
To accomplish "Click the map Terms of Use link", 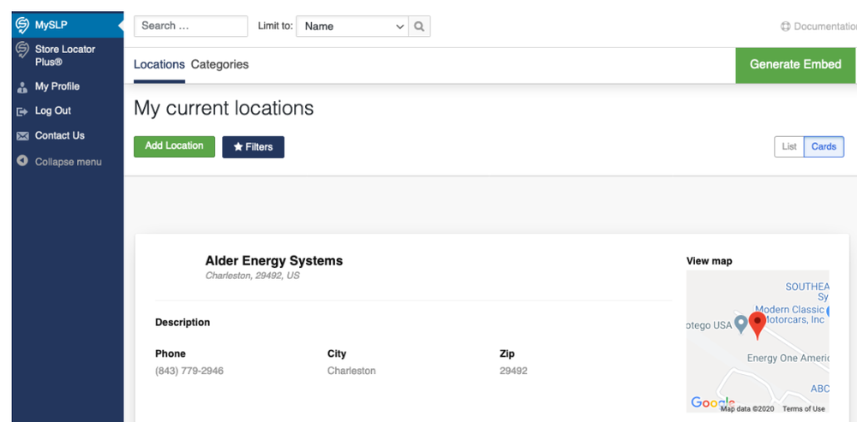I will (804, 409).
